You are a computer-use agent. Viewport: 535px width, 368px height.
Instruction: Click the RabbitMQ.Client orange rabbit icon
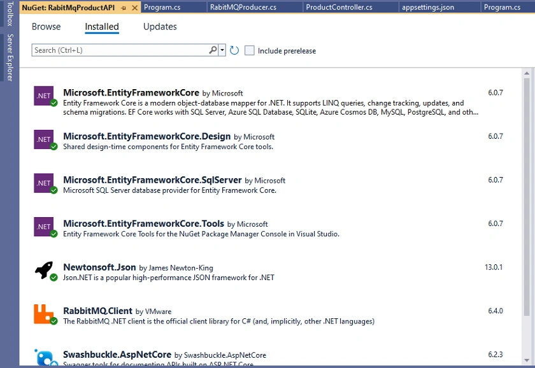[44, 314]
